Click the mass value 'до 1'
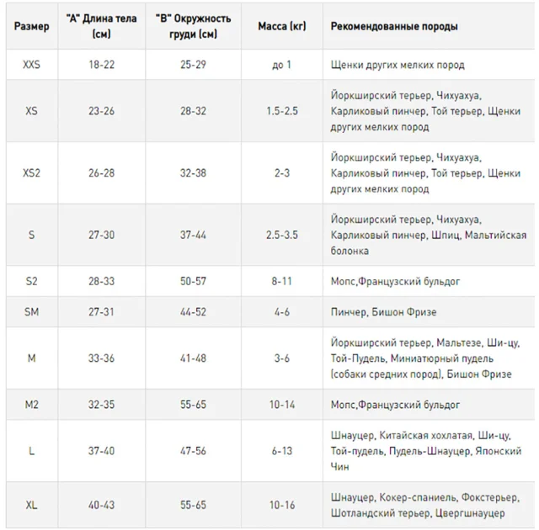 (x=282, y=65)
